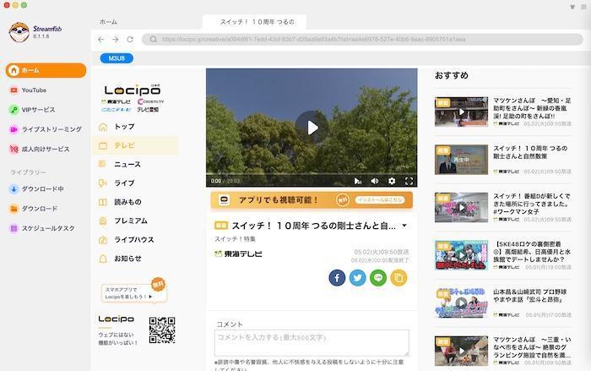Open 再生中 スイッチ！10周年 thumbnail
The image size is (591, 371).
461,160
